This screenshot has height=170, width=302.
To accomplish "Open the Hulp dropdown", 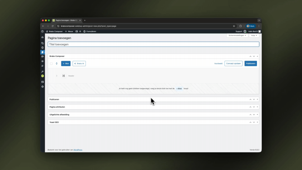I will [254, 35].
